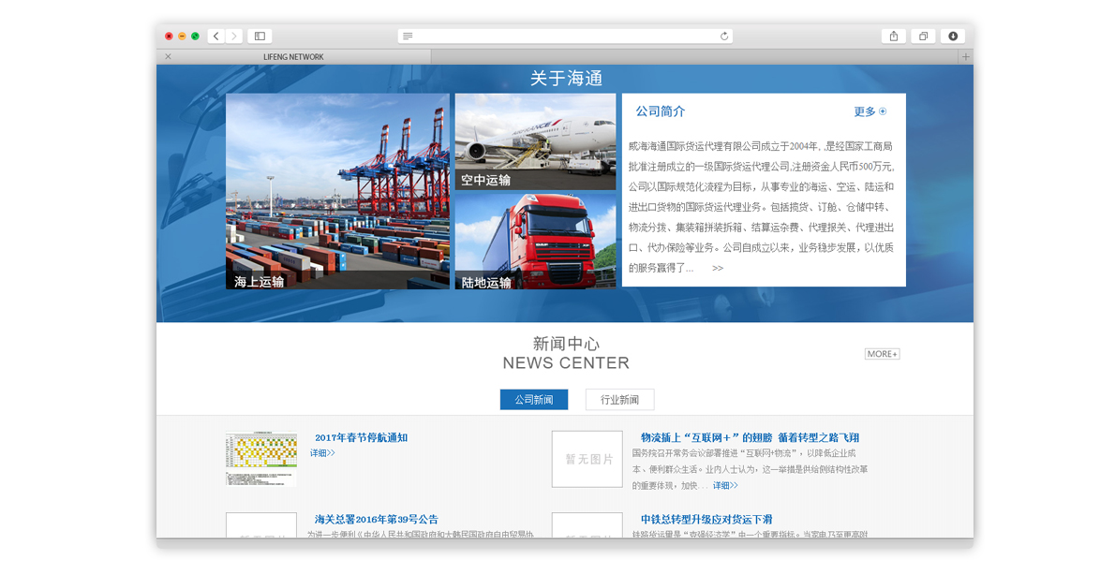Screen dimensions: 1115x574
Task: Open the 更多 link in 公司简介
Action: pos(870,111)
